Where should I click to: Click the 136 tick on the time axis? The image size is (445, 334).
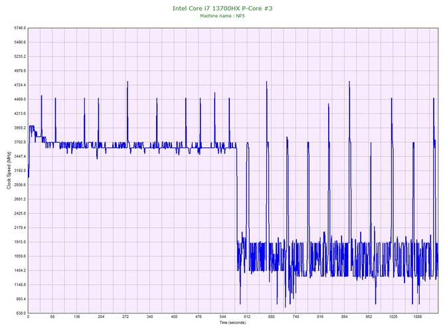pyautogui.click(x=77, y=317)
